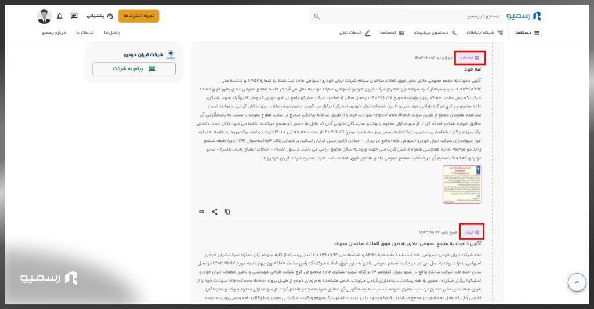
Task: Click the 'اطلاعات' newspaper tag on first notice
Action: pos(470,58)
